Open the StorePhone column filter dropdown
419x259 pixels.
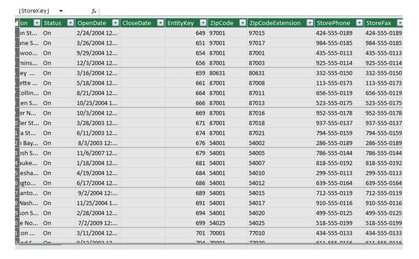(x=359, y=23)
